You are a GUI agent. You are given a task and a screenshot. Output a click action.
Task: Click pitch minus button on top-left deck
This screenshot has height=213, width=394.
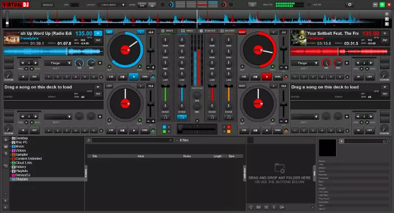[x=149, y=67]
